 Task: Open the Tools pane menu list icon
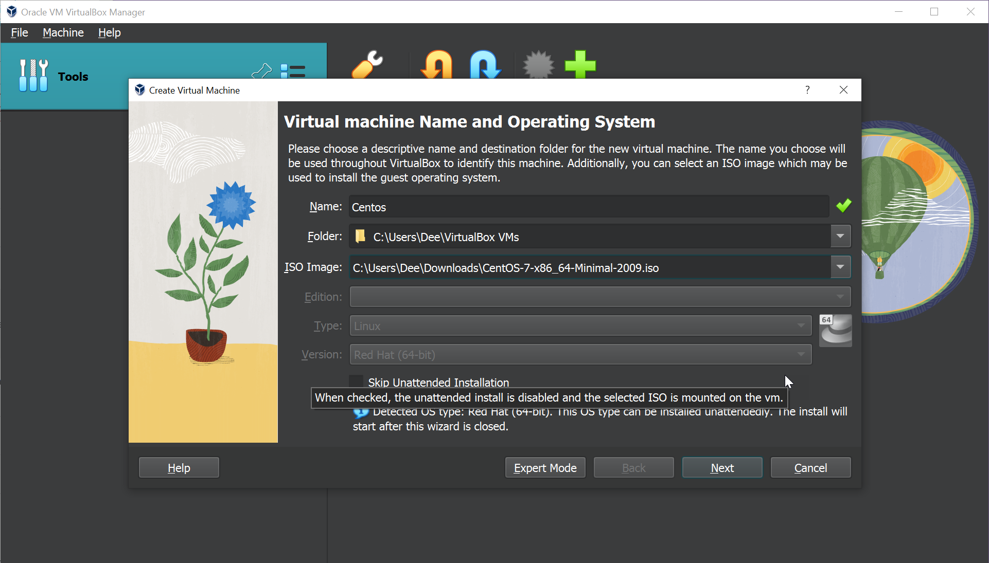pyautogui.click(x=293, y=72)
